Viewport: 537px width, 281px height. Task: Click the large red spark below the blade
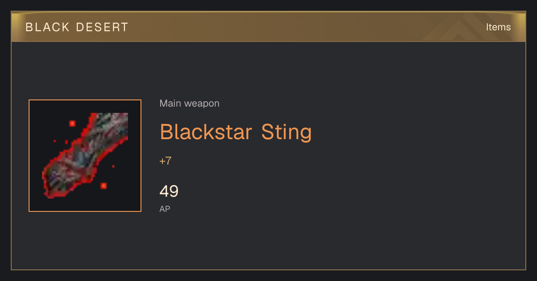click(x=103, y=186)
